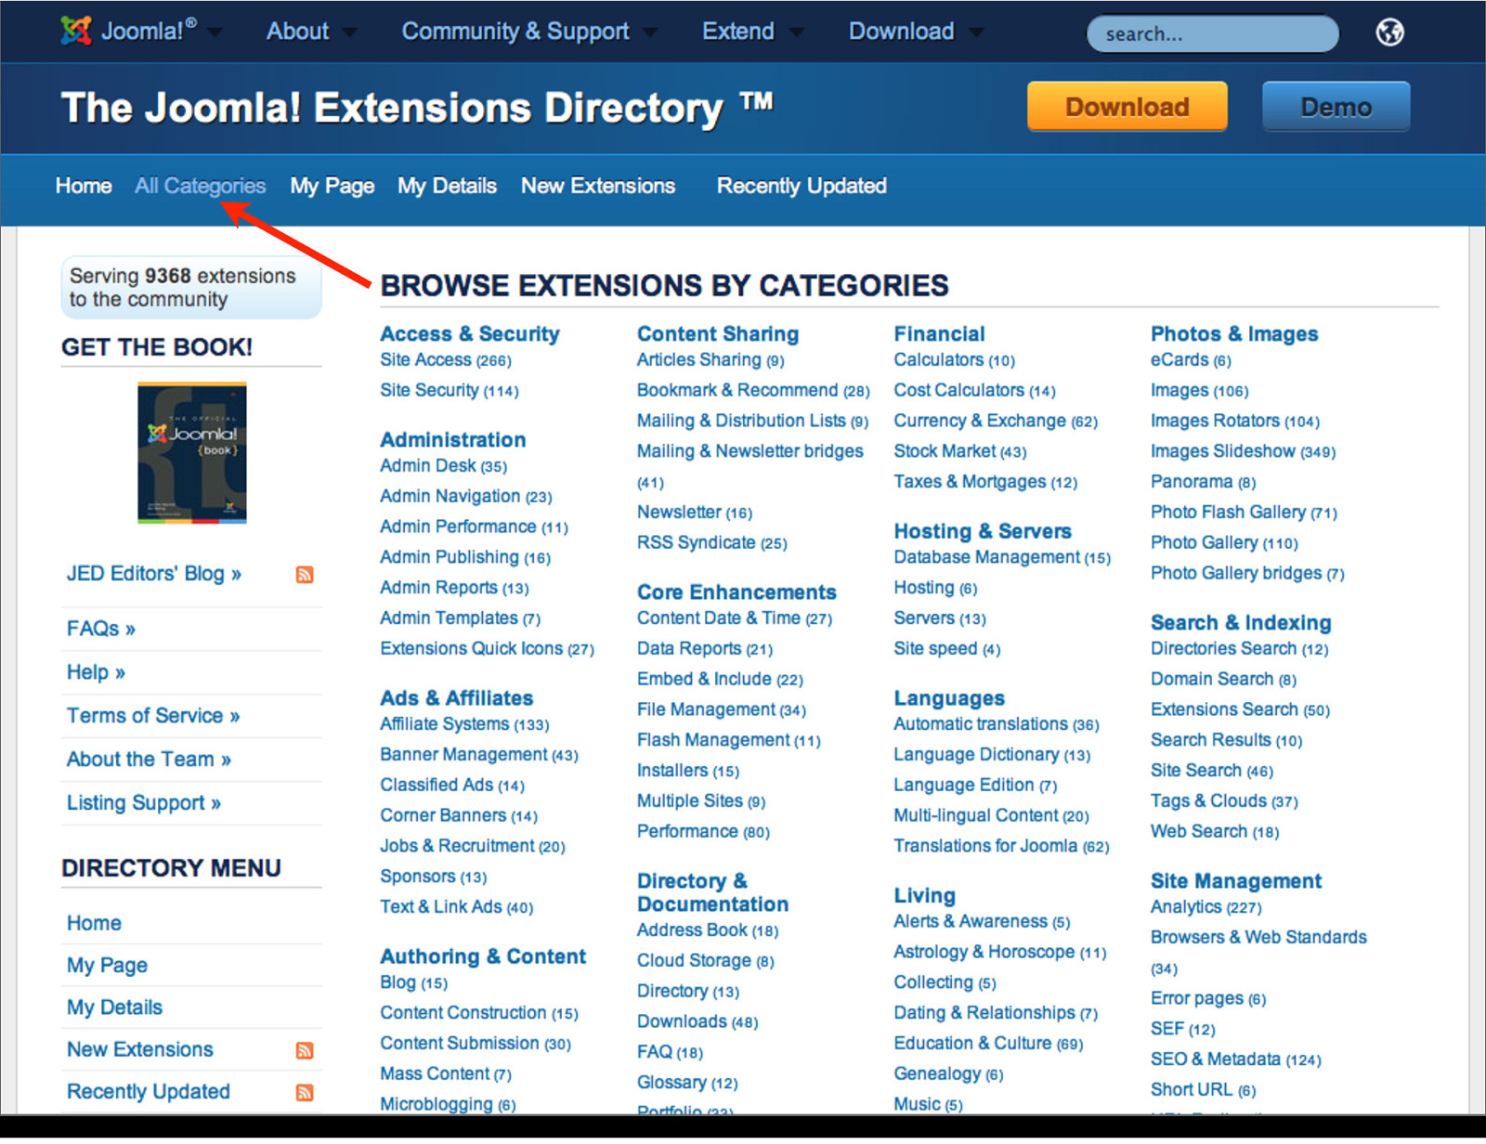
Task: Open Education & Culture (69)
Action: (988, 1044)
